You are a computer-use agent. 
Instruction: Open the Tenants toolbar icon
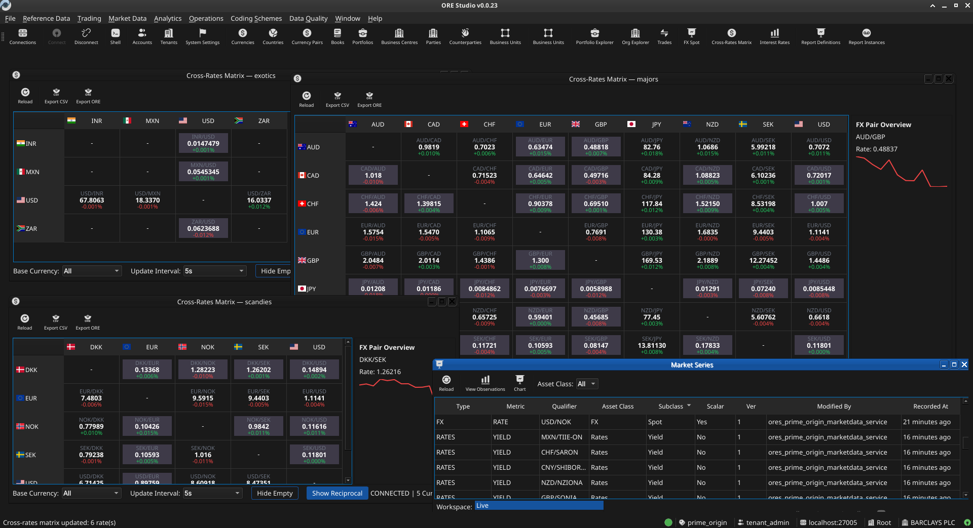coord(169,36)
